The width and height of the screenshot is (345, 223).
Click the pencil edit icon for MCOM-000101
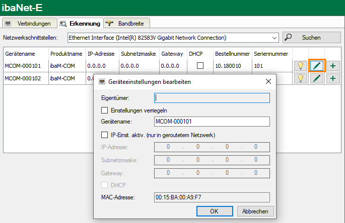pyautogui.click(x=317, y=65)
